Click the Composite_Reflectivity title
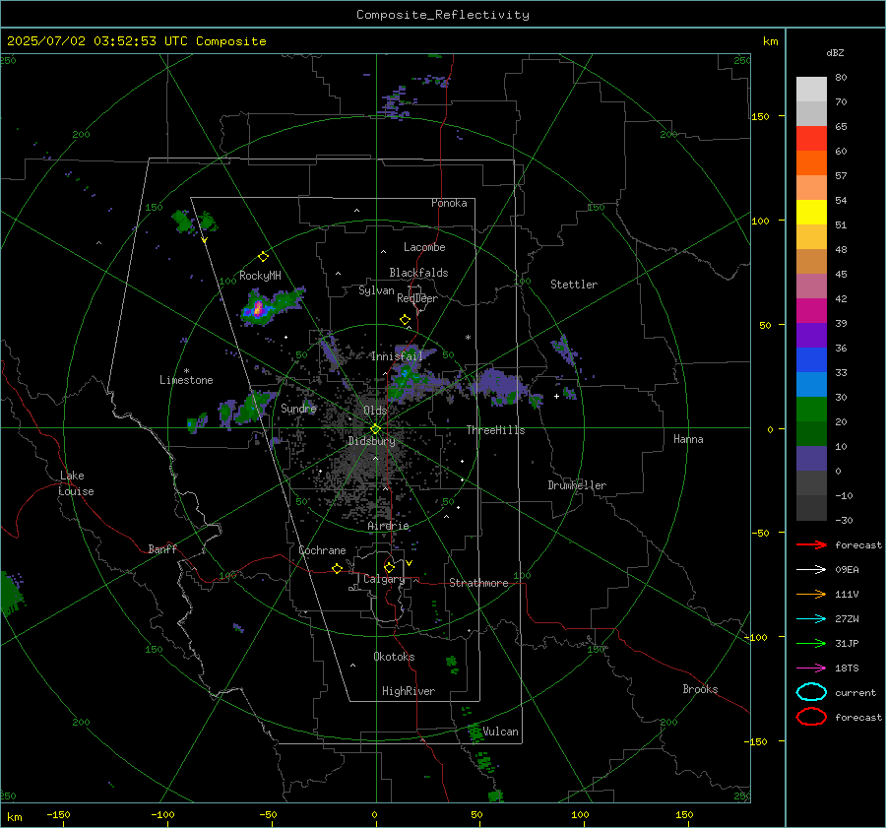 click(x=443, y=15)
